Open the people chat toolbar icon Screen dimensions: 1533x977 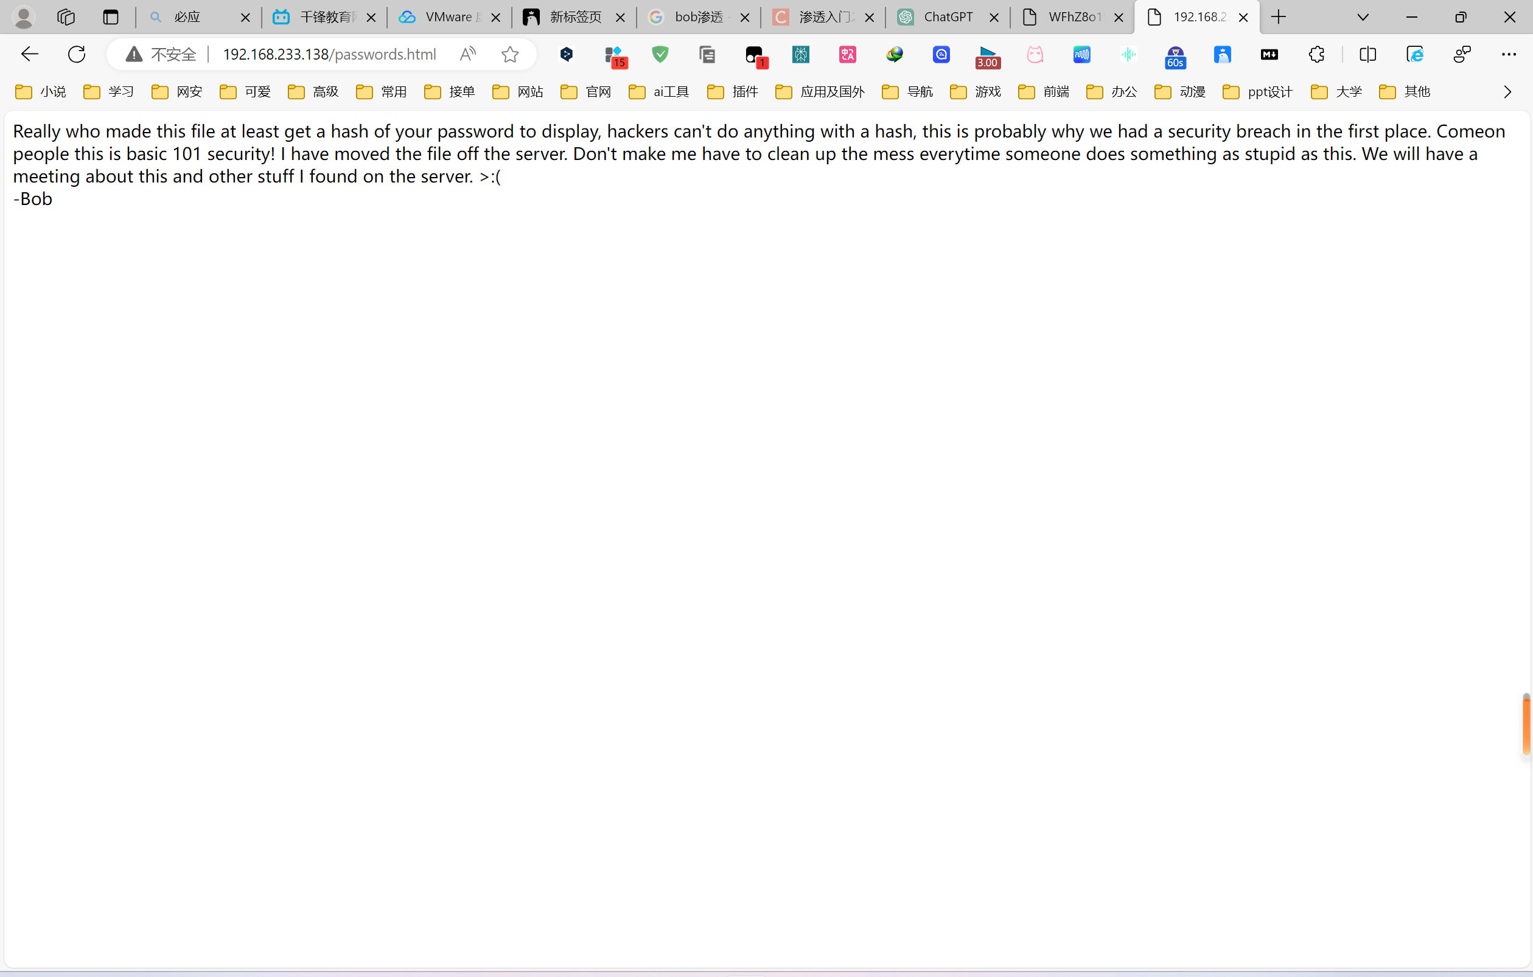pyautogui.click(x=1462, y=55)
